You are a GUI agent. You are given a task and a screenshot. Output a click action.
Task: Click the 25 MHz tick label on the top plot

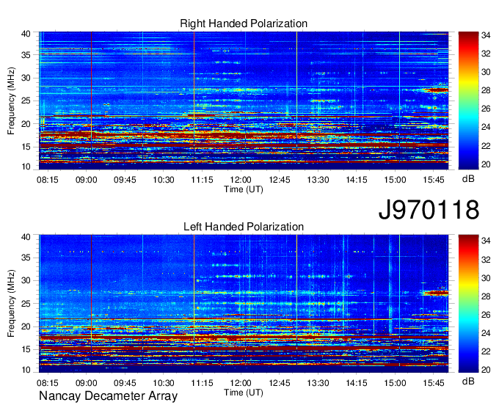click(x=26, y=101)
